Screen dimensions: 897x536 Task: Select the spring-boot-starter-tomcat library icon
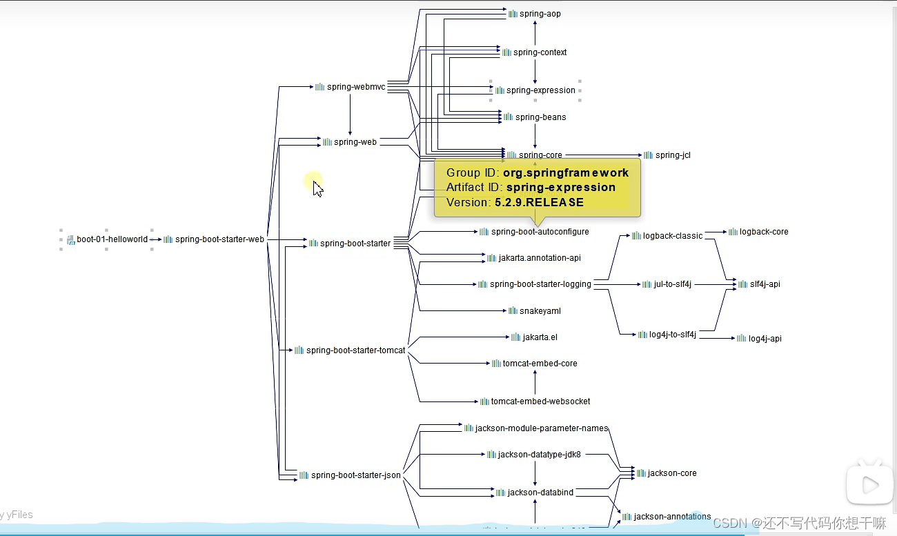[x=299, y=350]
